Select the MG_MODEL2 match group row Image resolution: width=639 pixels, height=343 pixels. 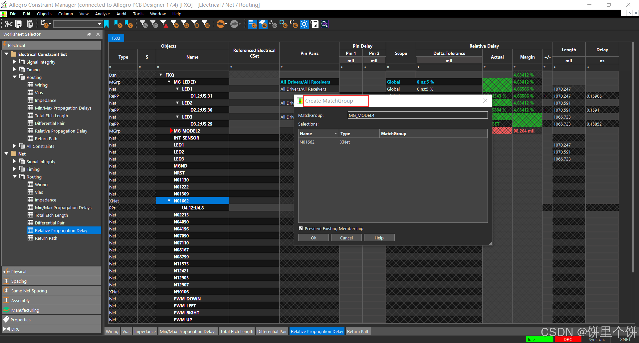click(187, 131)
